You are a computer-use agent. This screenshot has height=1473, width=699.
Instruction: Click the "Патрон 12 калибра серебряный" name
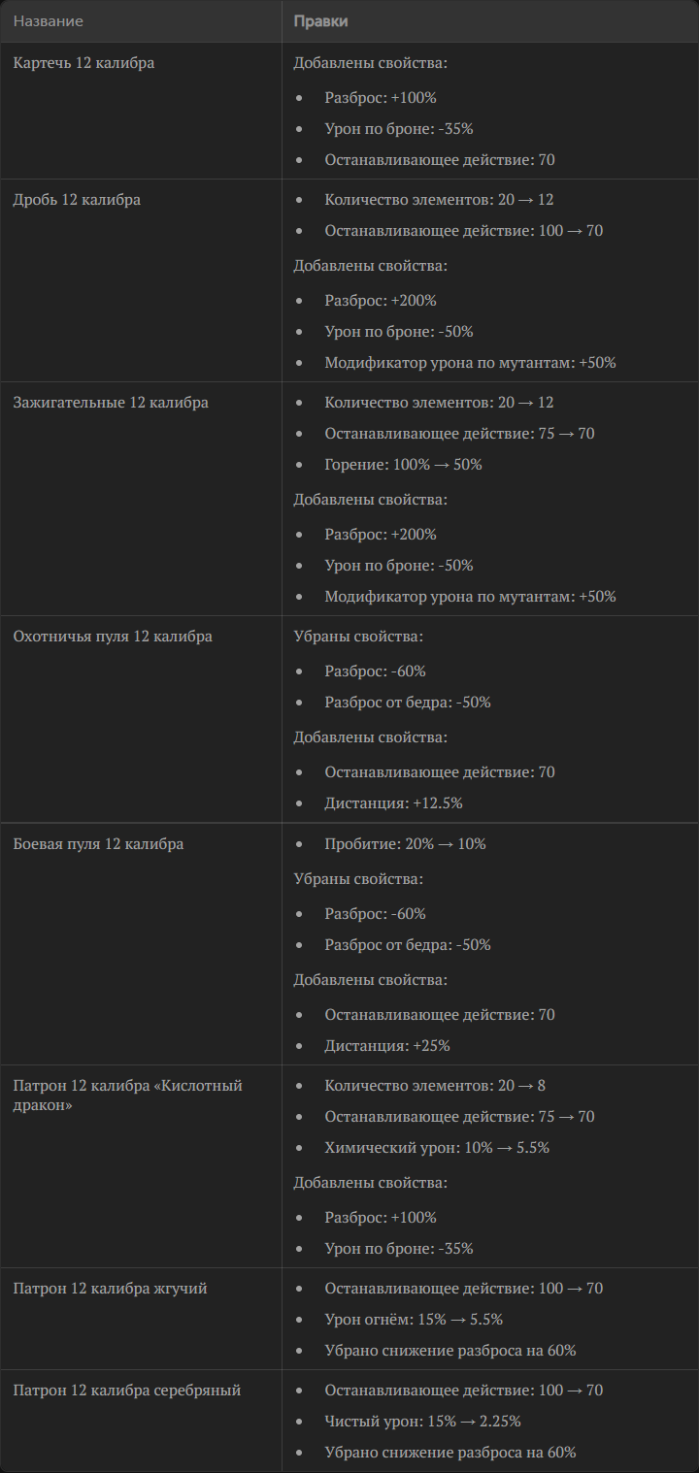pos(126,1391)
